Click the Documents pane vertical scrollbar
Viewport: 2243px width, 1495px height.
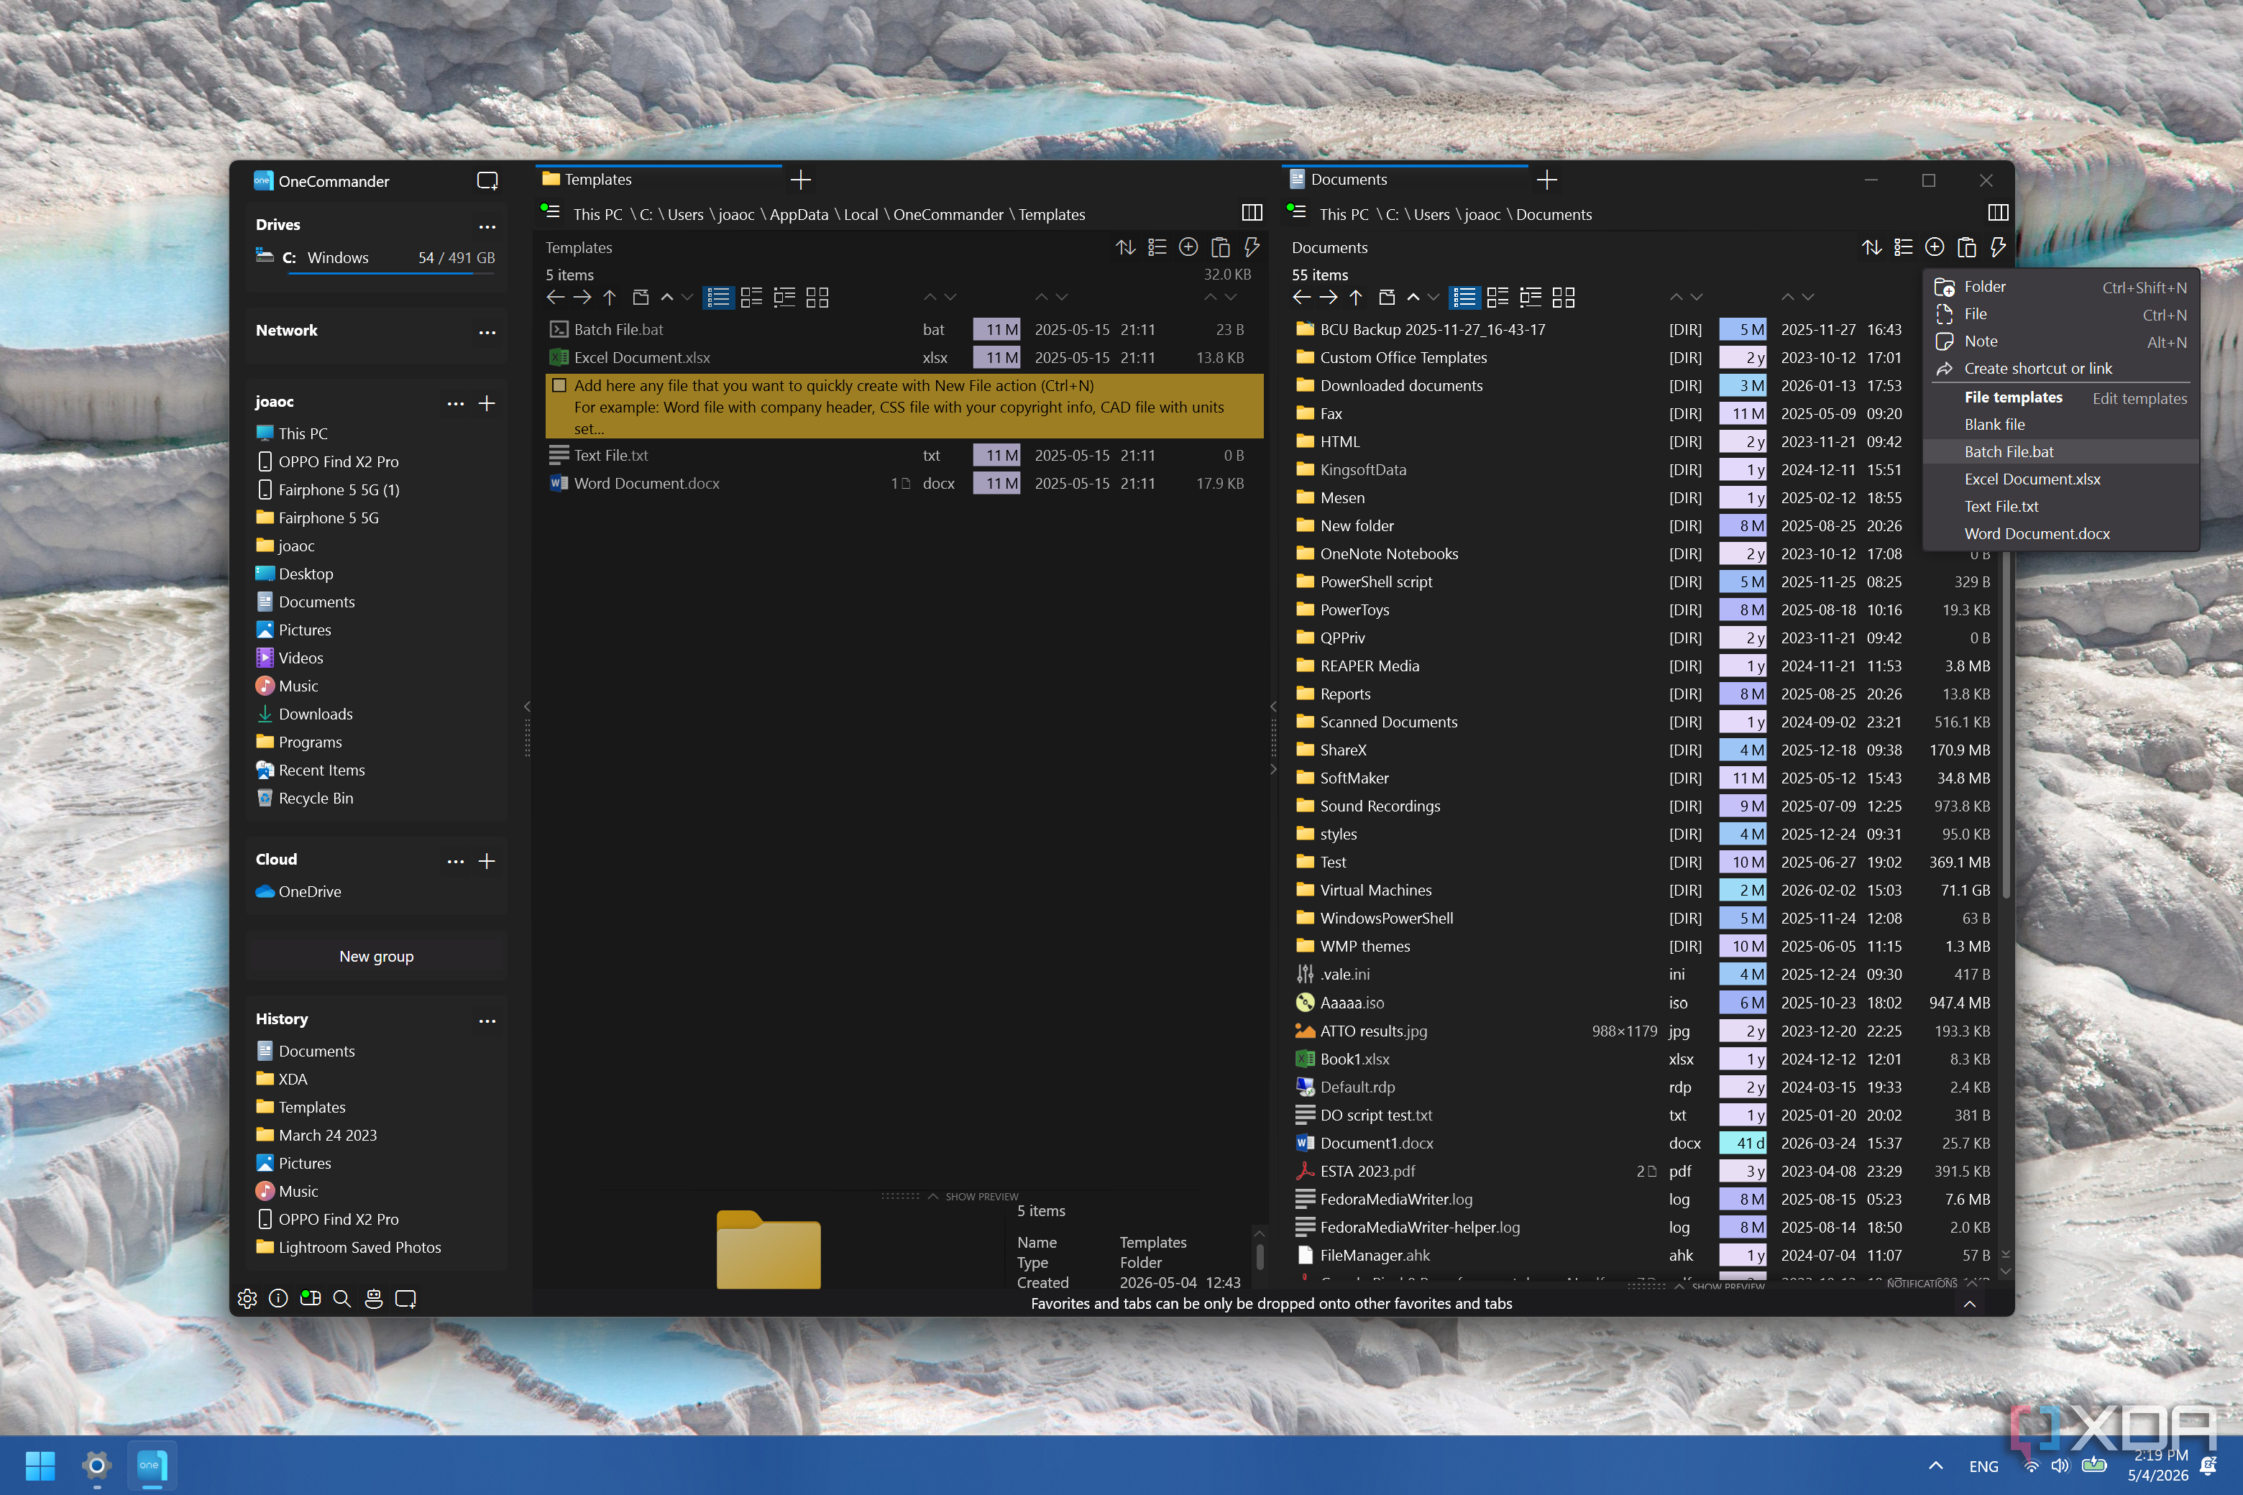tap(2006, 724)
